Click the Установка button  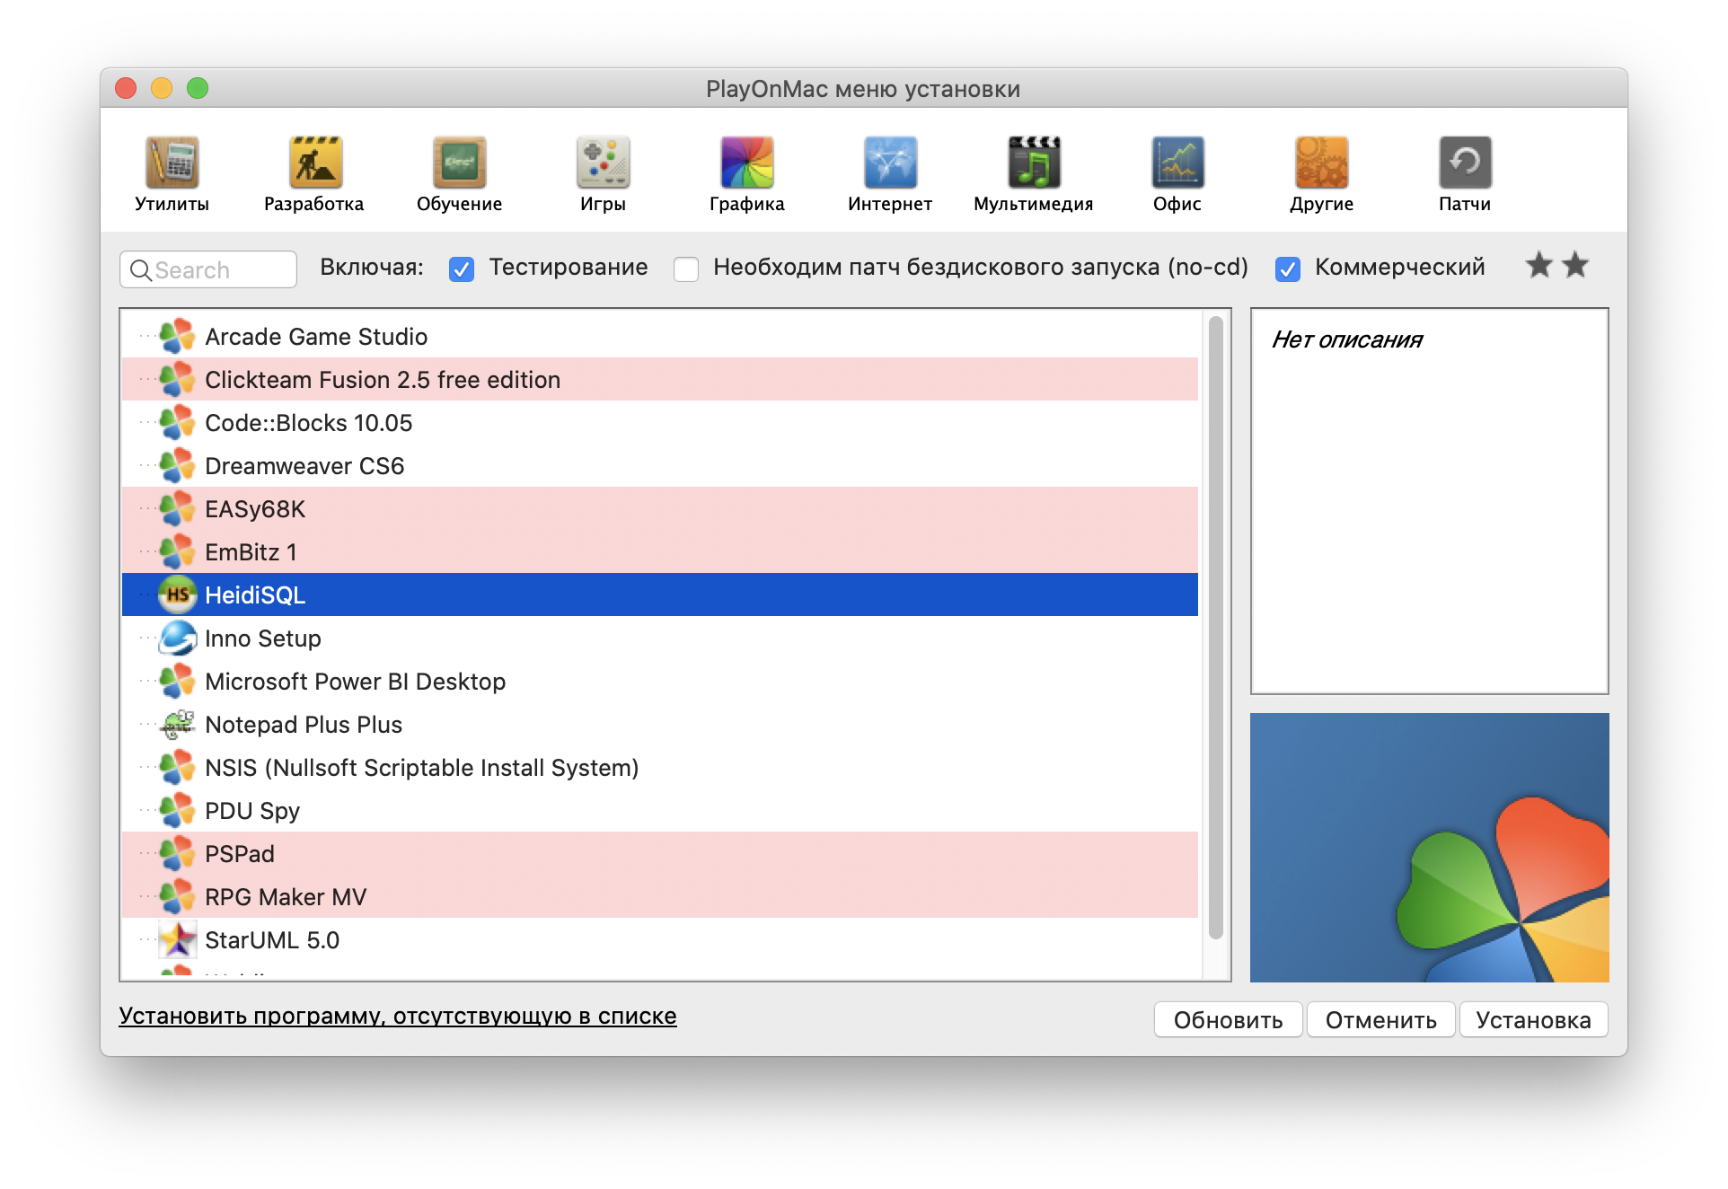click(x=1533, y=1020)
